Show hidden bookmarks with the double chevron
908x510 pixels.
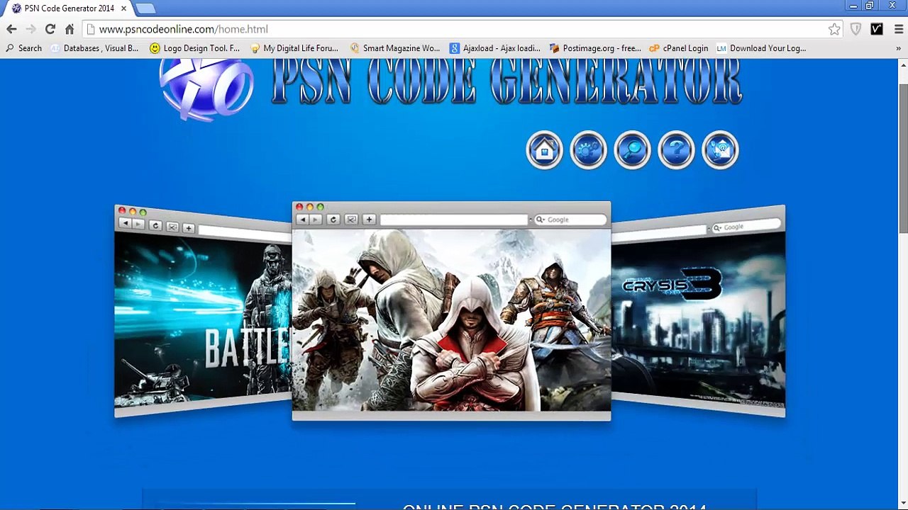point(898,48)
